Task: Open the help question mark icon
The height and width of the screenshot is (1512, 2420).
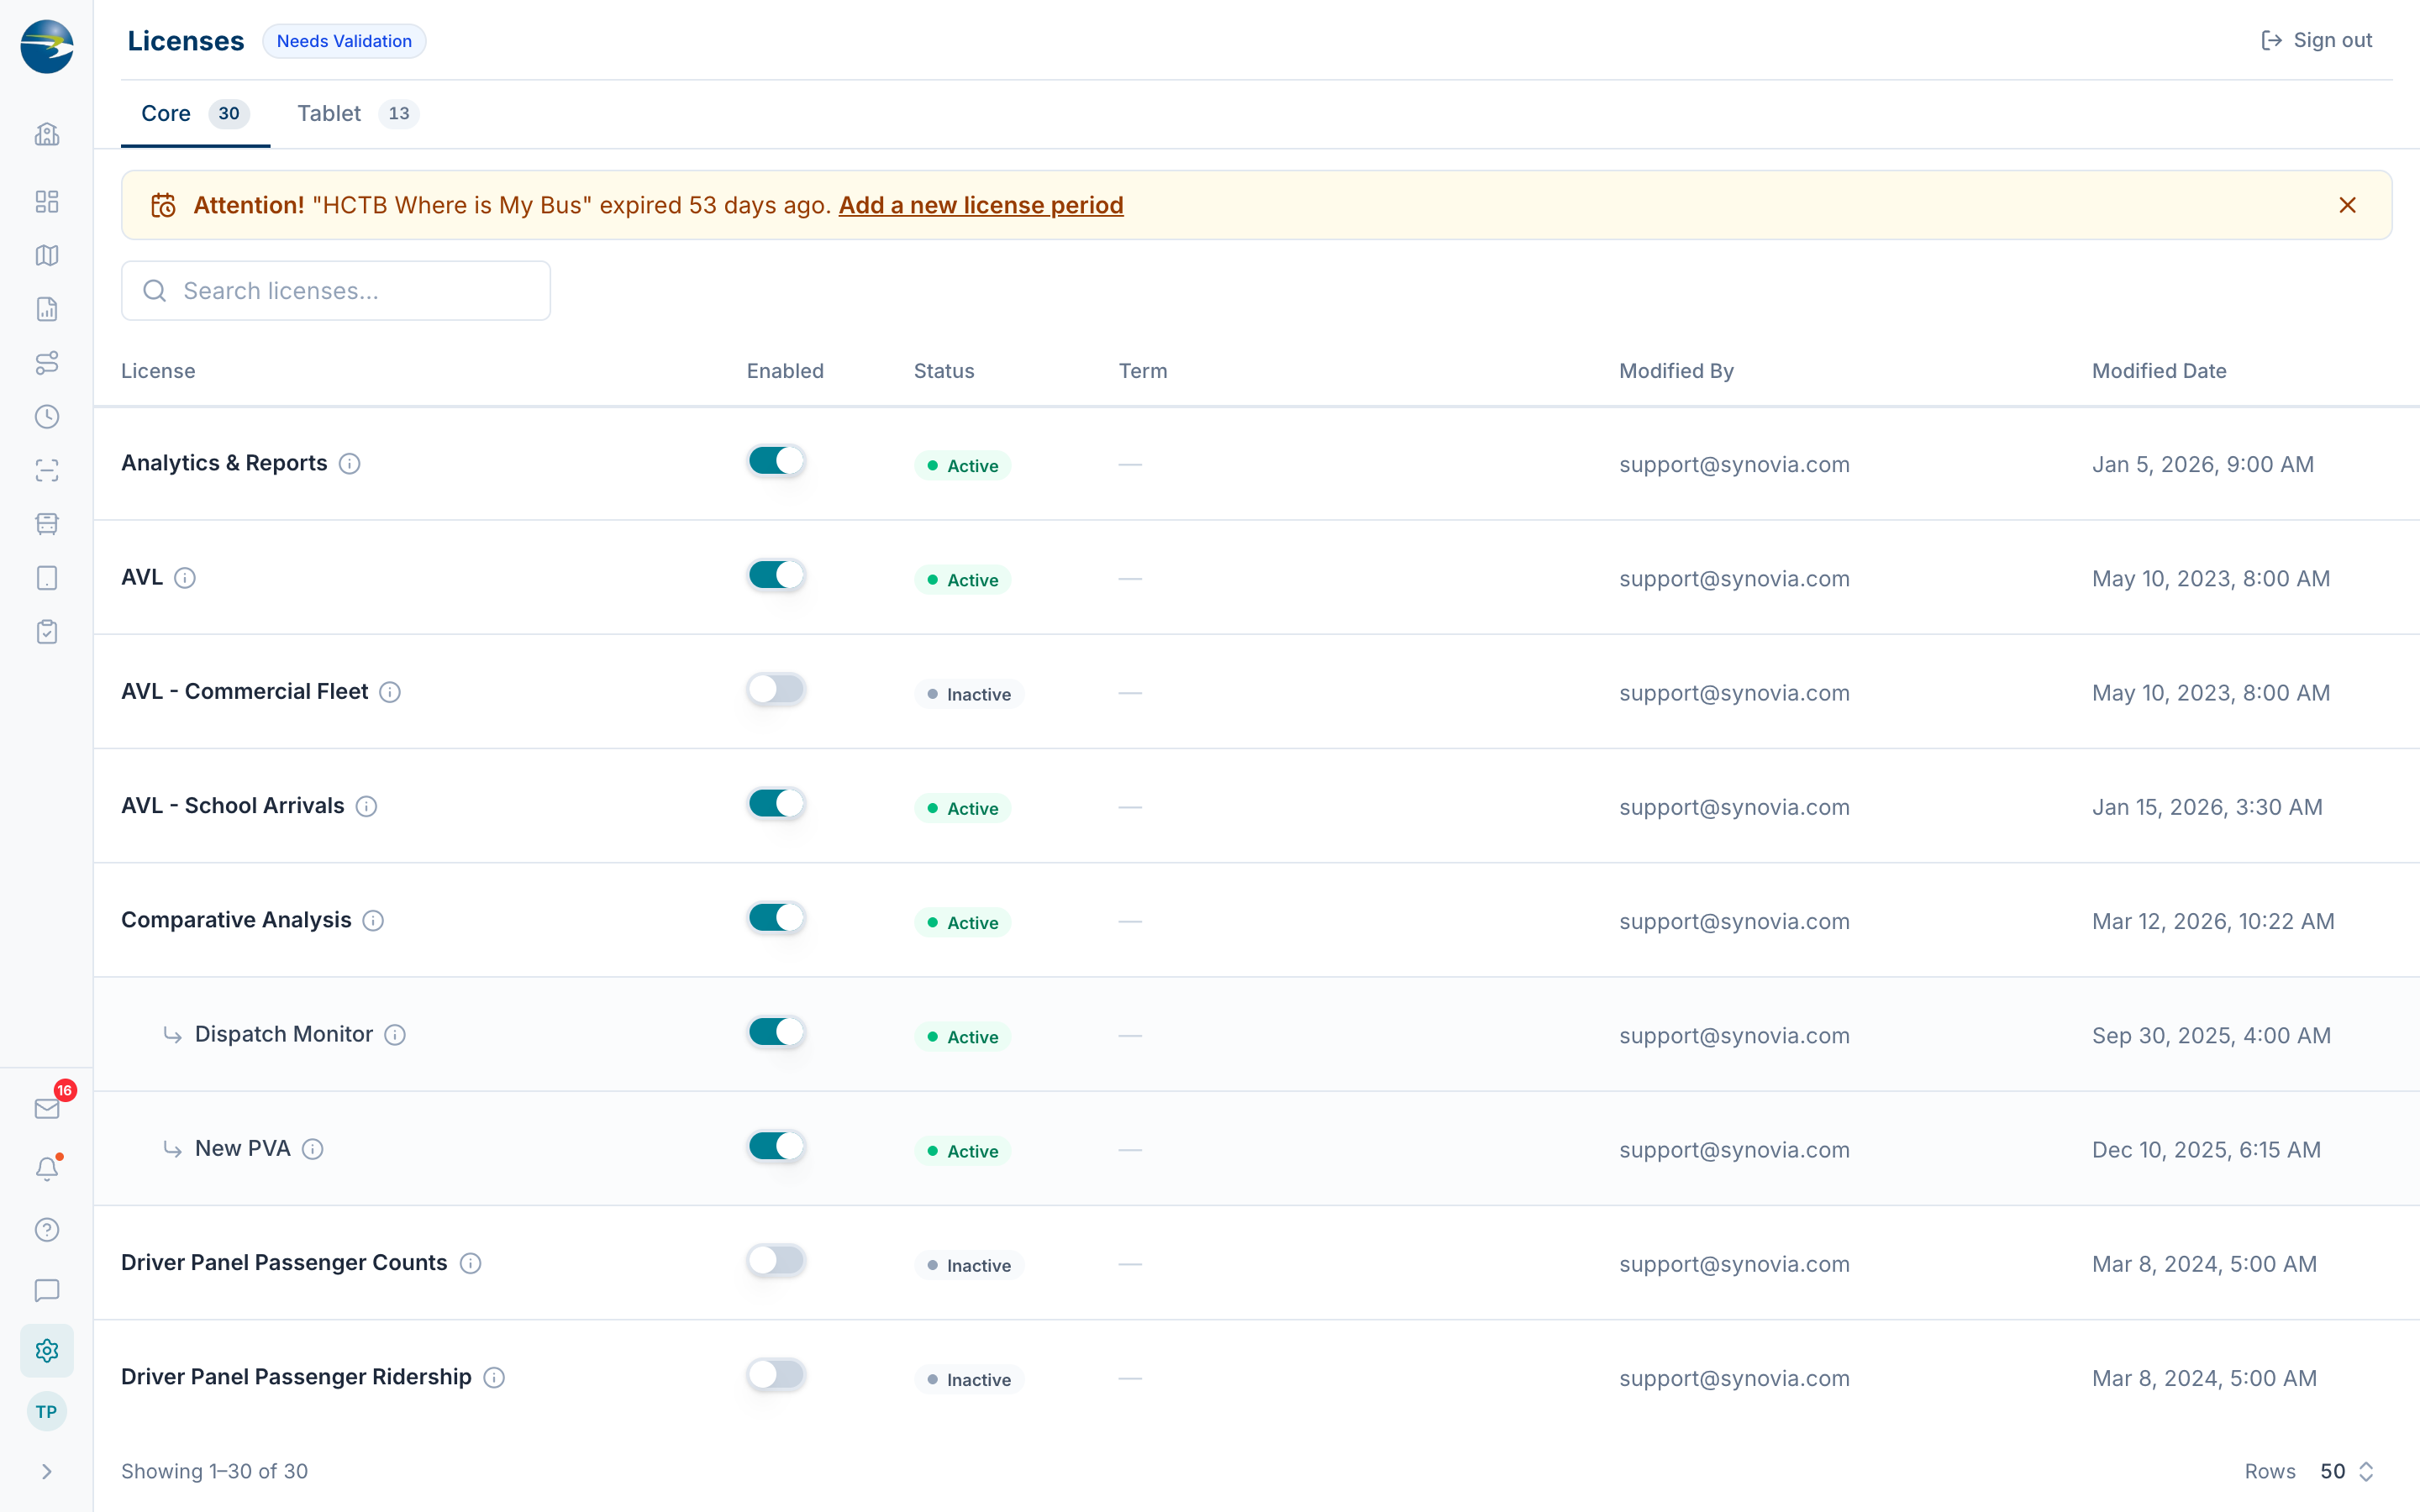Action: (x=47, y=1230)
